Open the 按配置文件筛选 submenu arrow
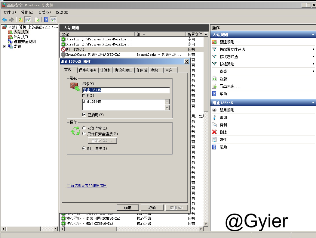 [x=313, y=49]
